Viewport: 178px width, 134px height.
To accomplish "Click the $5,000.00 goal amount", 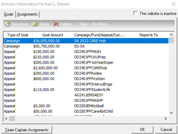I will (42, 106).
